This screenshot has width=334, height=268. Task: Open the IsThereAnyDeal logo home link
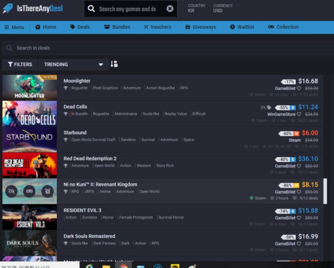[x=33, y=8]
